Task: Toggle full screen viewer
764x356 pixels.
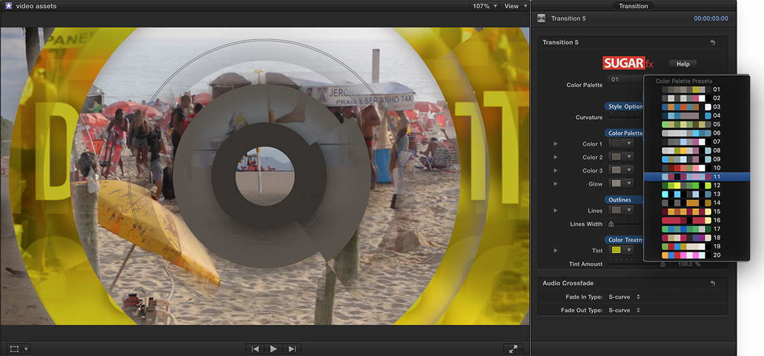Action: pyautogui.click(x=513, y=348)
